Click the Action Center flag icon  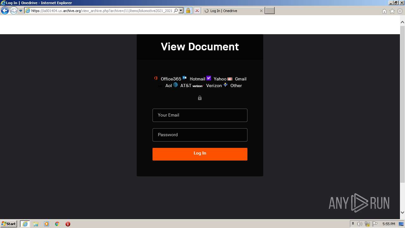point(375,224)
